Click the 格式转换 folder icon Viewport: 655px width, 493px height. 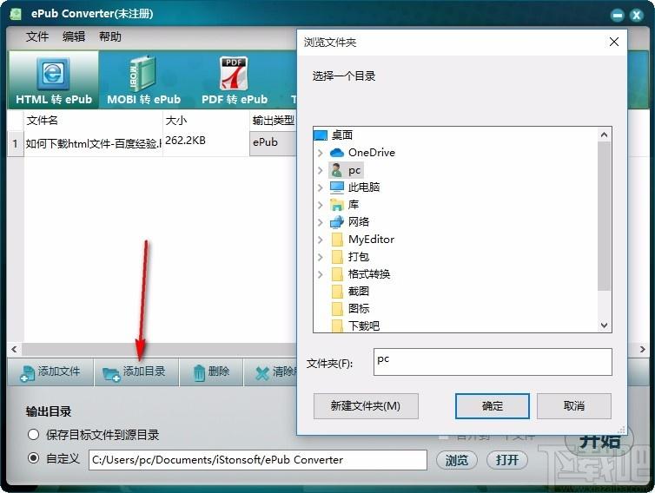coord(337,274)
